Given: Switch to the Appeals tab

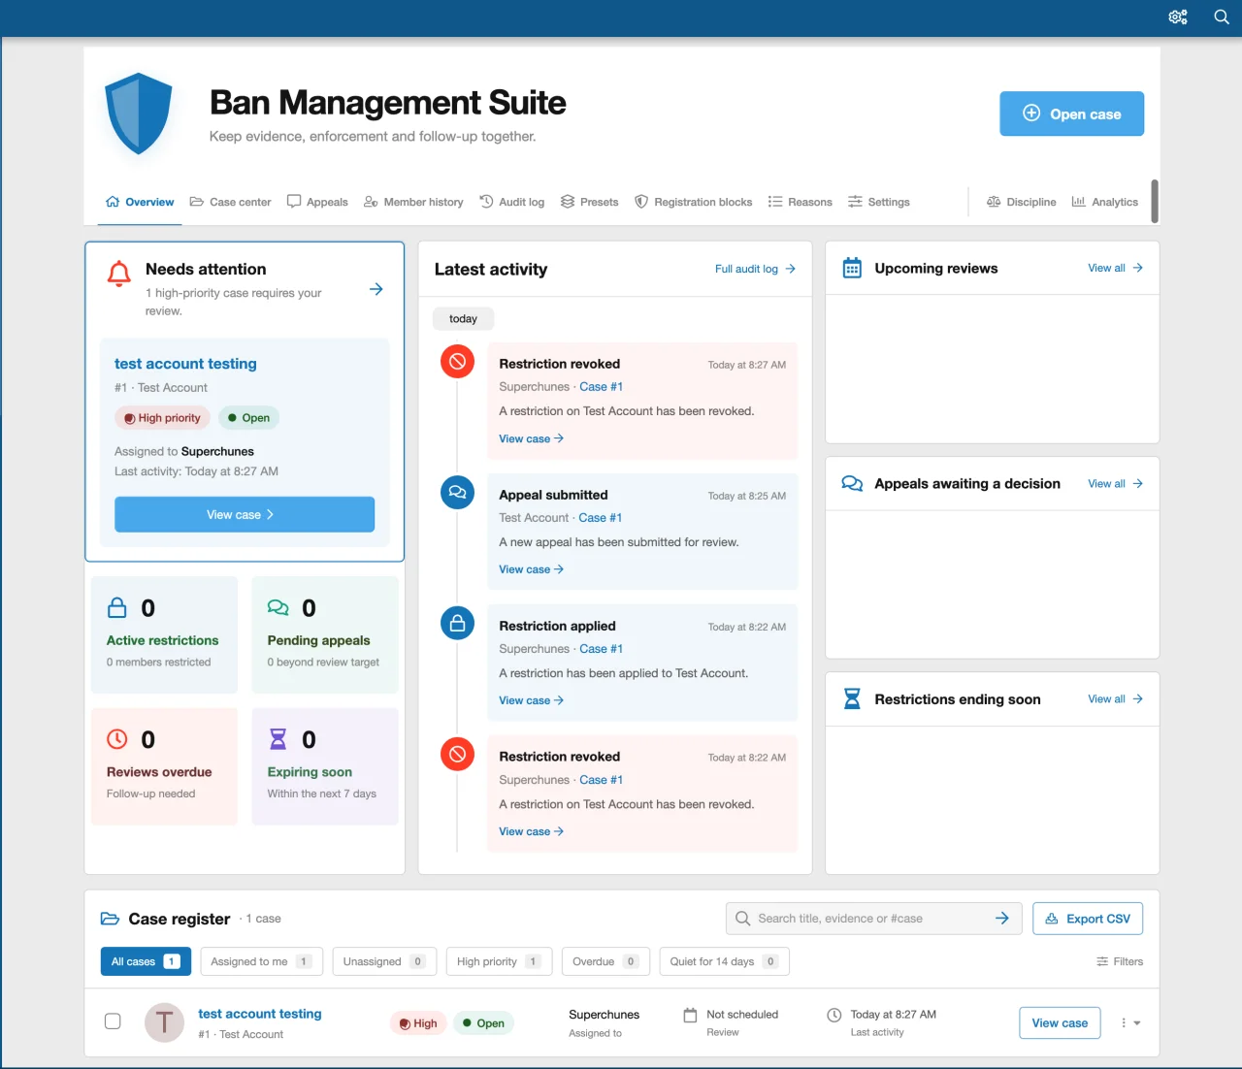Looking at the screenshot, I should 317,202.
